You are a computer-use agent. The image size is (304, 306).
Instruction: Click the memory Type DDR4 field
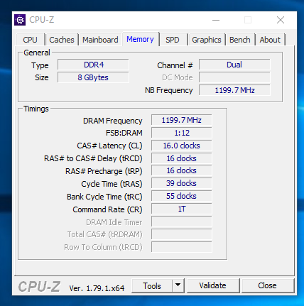tap(93, 65)
